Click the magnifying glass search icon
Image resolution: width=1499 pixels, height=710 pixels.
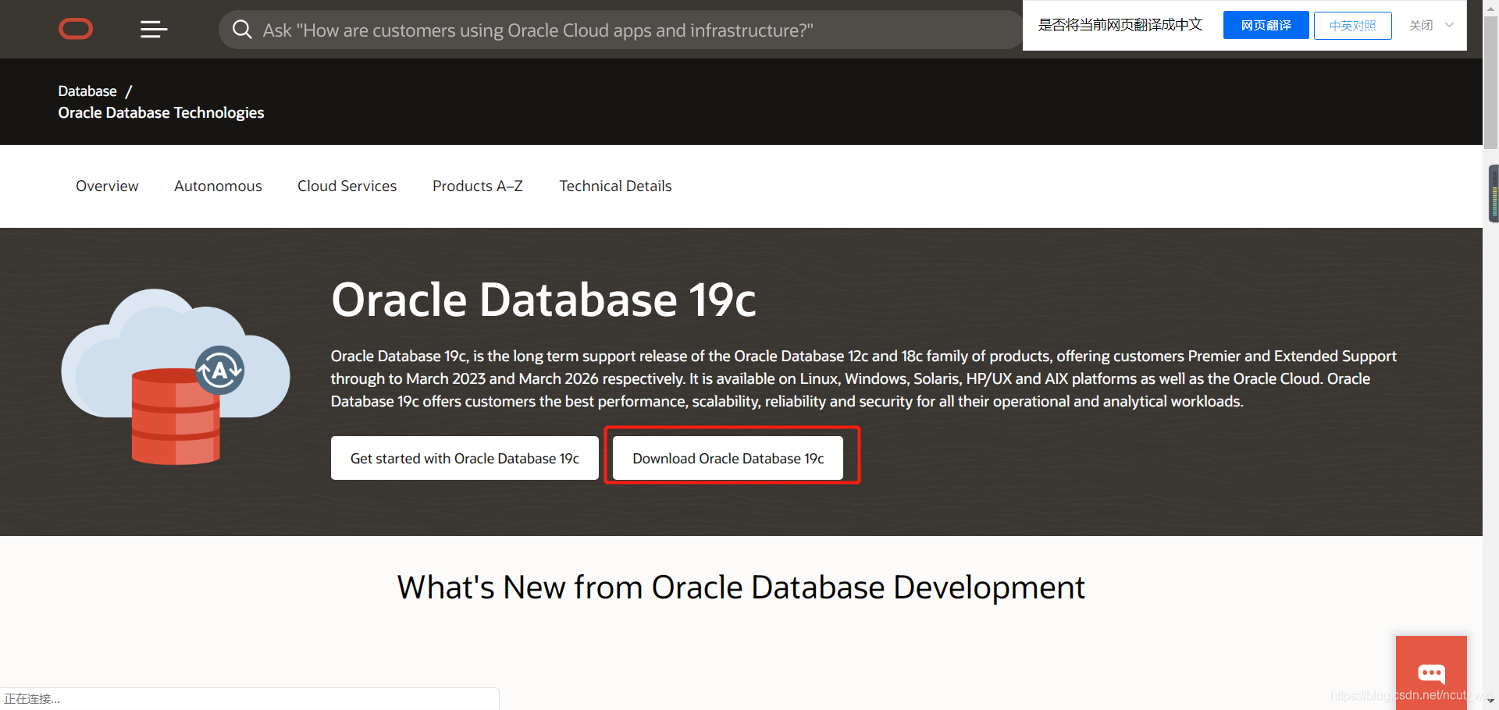(x=242, y=30)
